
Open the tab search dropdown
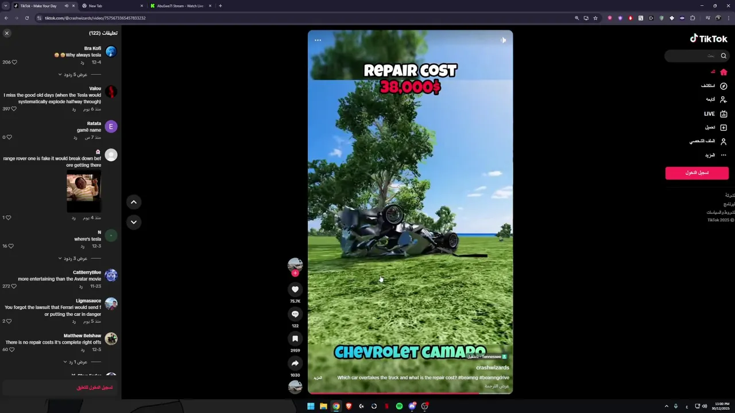[x=6, y=6]
